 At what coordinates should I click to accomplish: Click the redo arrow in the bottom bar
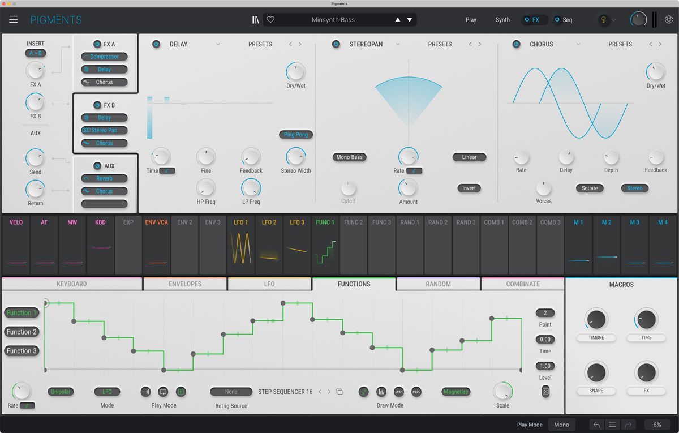tap(629, 425)
